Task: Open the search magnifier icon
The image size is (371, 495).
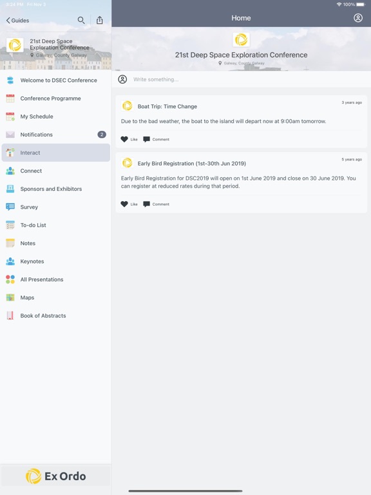Action: [81, 20]
